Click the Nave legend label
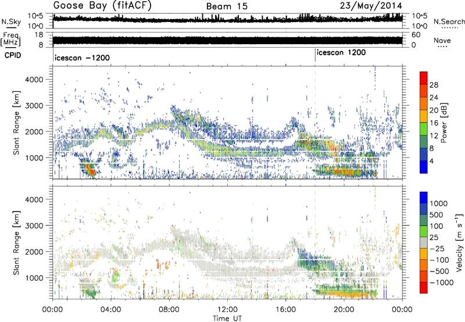 [x=442, y=41]
